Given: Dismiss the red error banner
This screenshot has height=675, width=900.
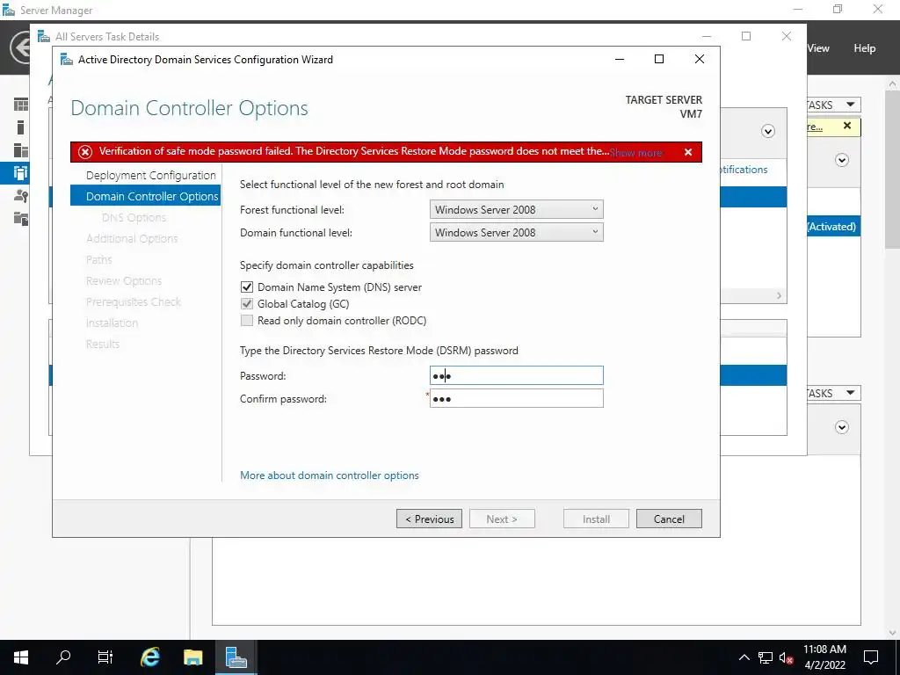Looking at the screenshot, I should 688,152.
